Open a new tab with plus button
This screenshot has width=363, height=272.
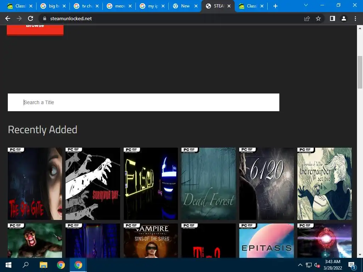pyautogui.click(x=275, y=6)
